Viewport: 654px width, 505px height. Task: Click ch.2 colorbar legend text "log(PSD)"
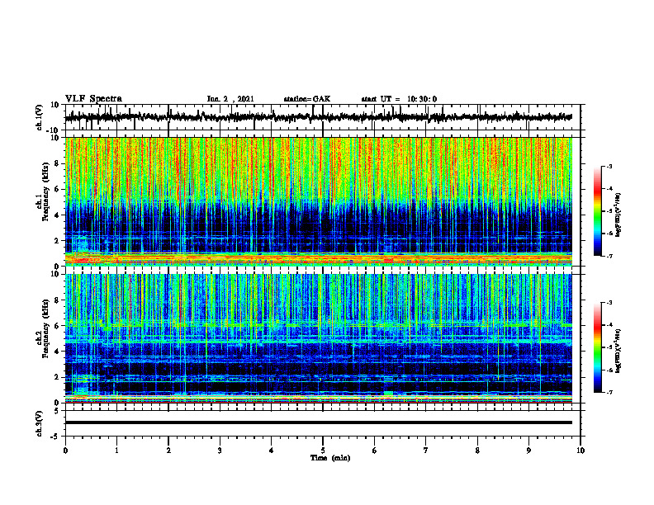(x=618, y=361)
